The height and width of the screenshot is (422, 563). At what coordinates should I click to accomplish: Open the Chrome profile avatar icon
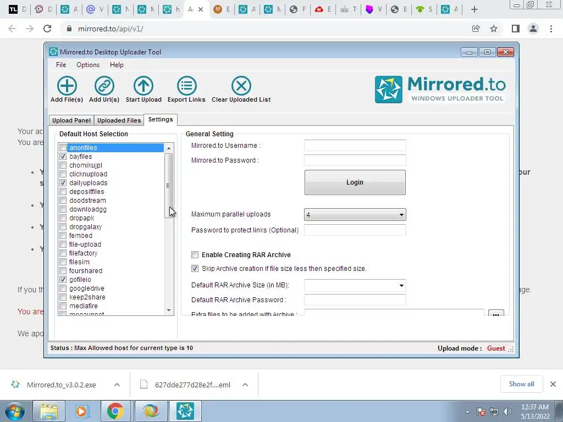pos(533,29)
